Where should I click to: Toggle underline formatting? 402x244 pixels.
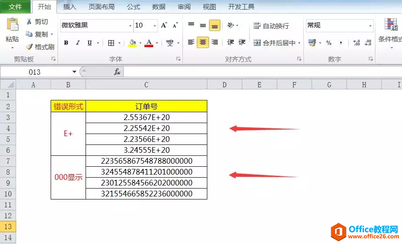[x=89, y=43]
